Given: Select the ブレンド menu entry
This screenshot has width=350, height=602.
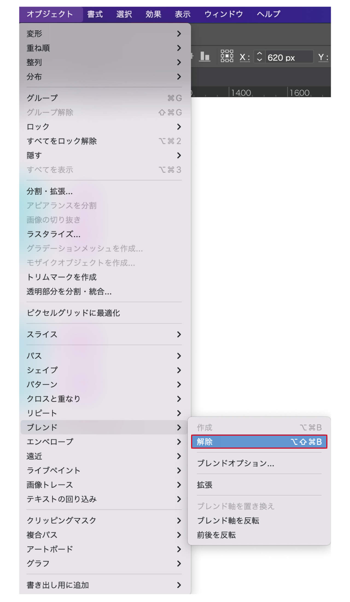Looking at the screenshot, I should pos(104,427).
